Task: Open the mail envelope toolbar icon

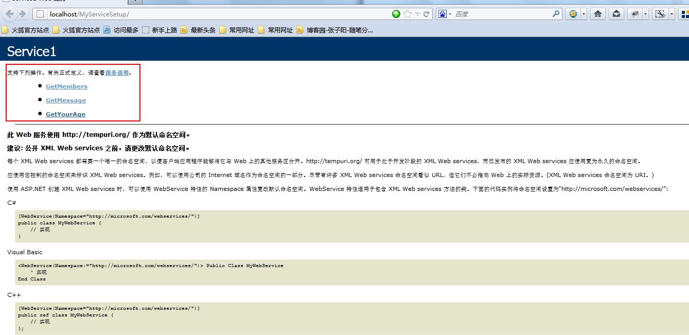Action: 616,14
